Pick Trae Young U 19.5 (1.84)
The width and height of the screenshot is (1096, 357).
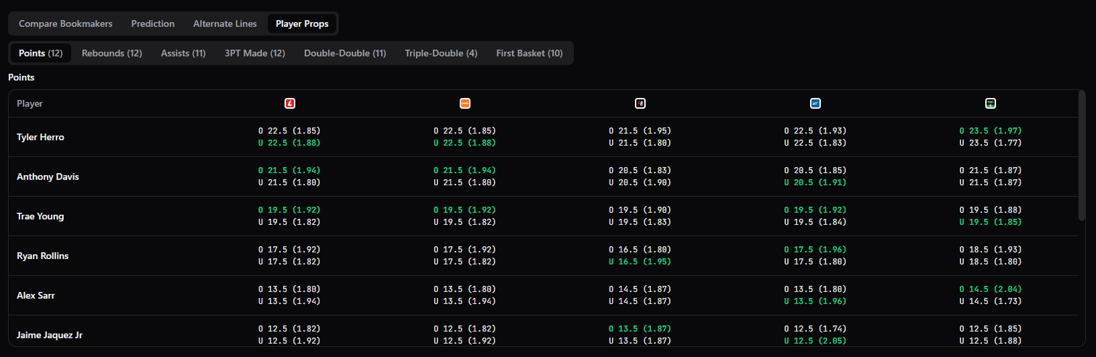click(x=815, y=222)
